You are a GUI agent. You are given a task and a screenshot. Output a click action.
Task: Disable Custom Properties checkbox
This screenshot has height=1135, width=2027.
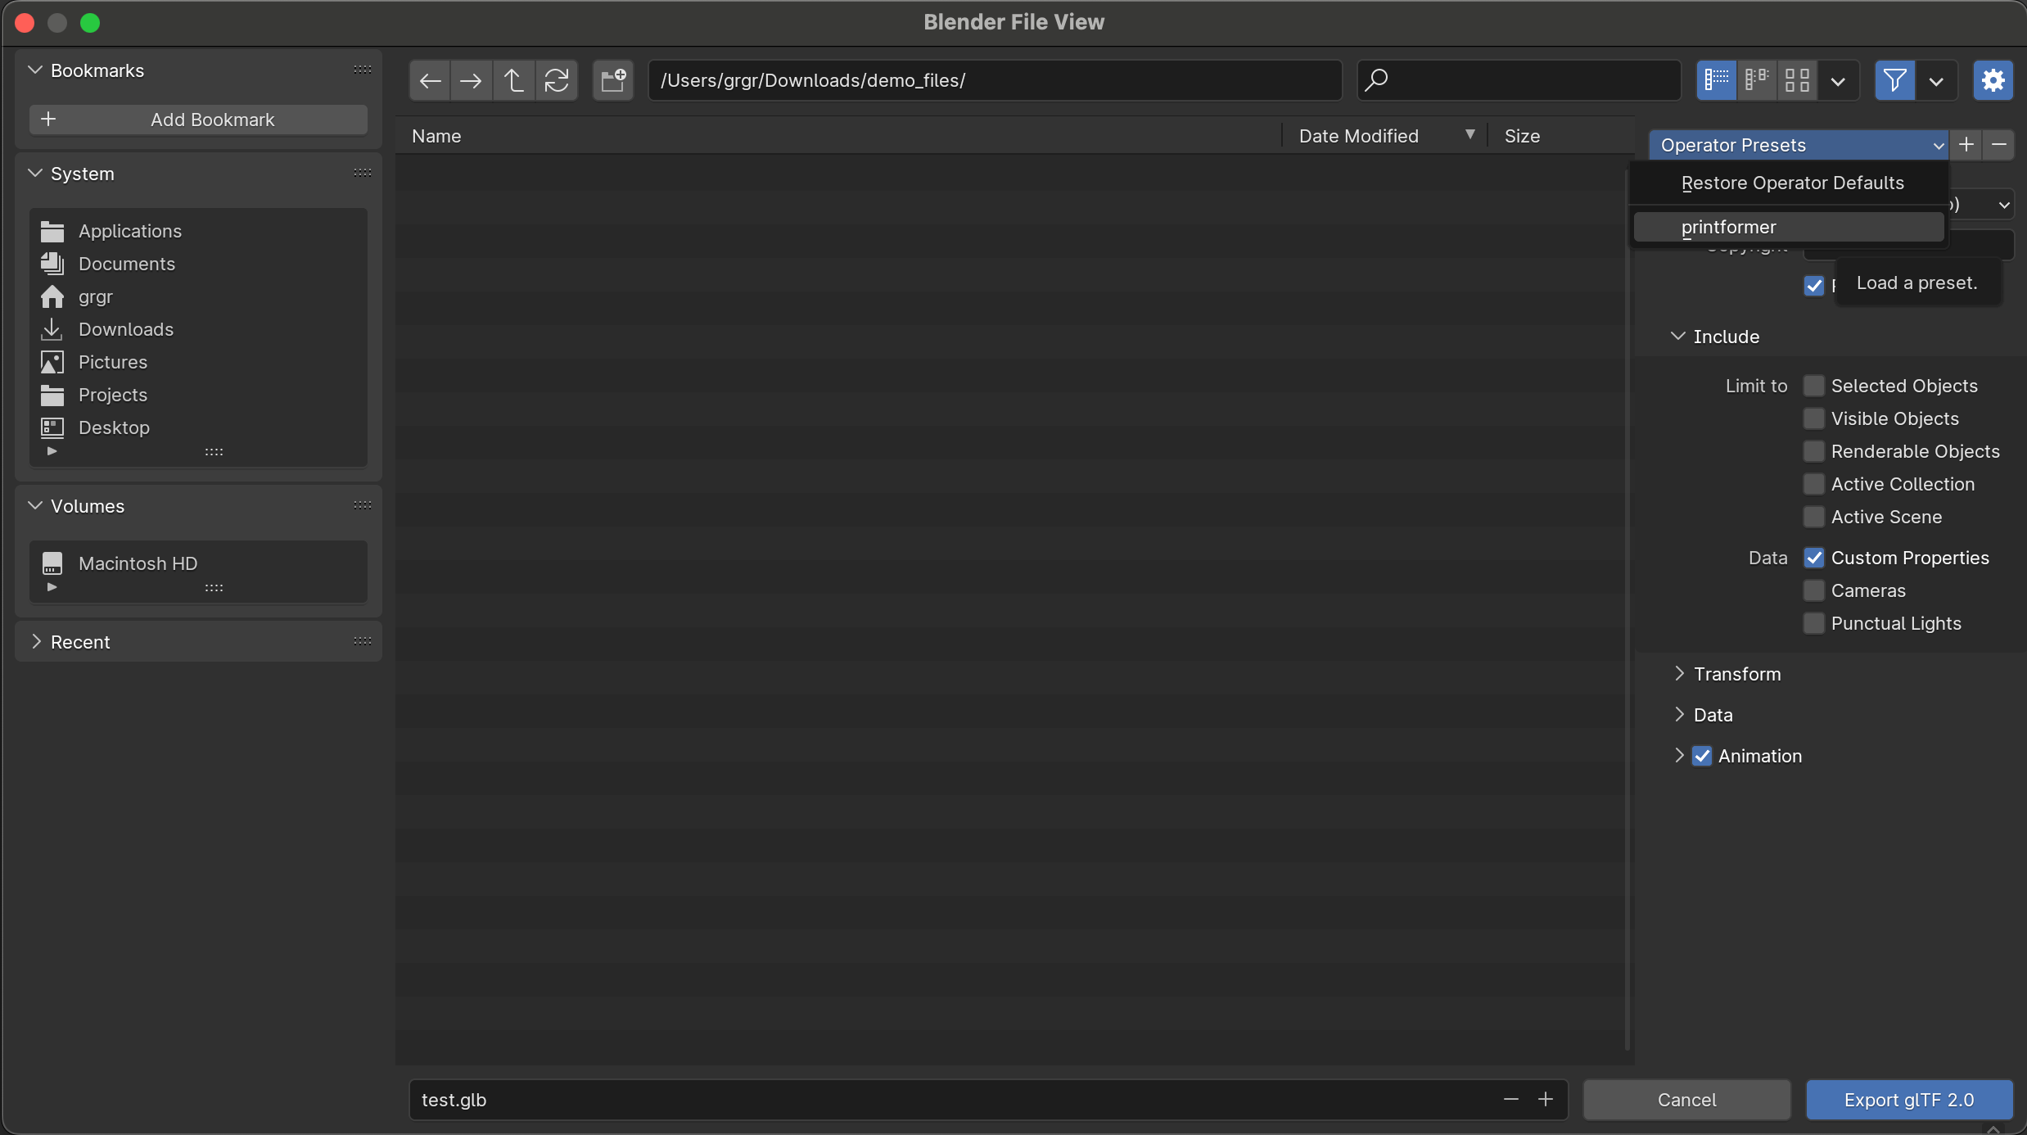click(x=1814, y=558)
